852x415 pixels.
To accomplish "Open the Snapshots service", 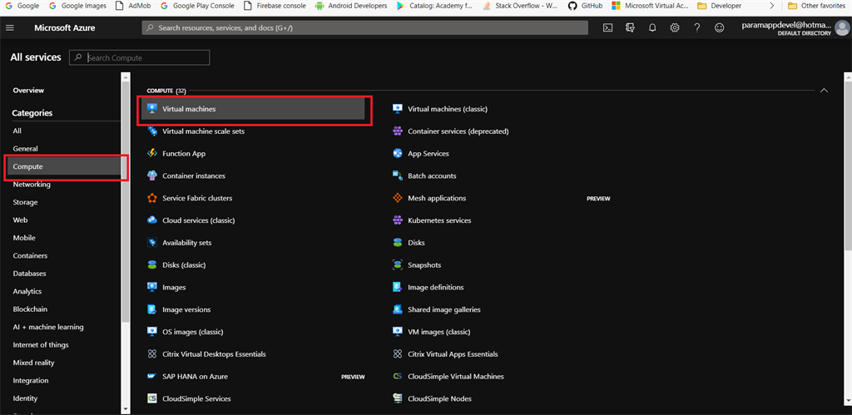I will pyautogui.click(x=424, y=265).
